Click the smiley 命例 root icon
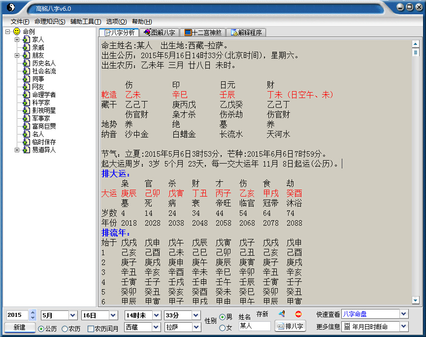This screenshot has height=337, width=426. pos(17,32)
